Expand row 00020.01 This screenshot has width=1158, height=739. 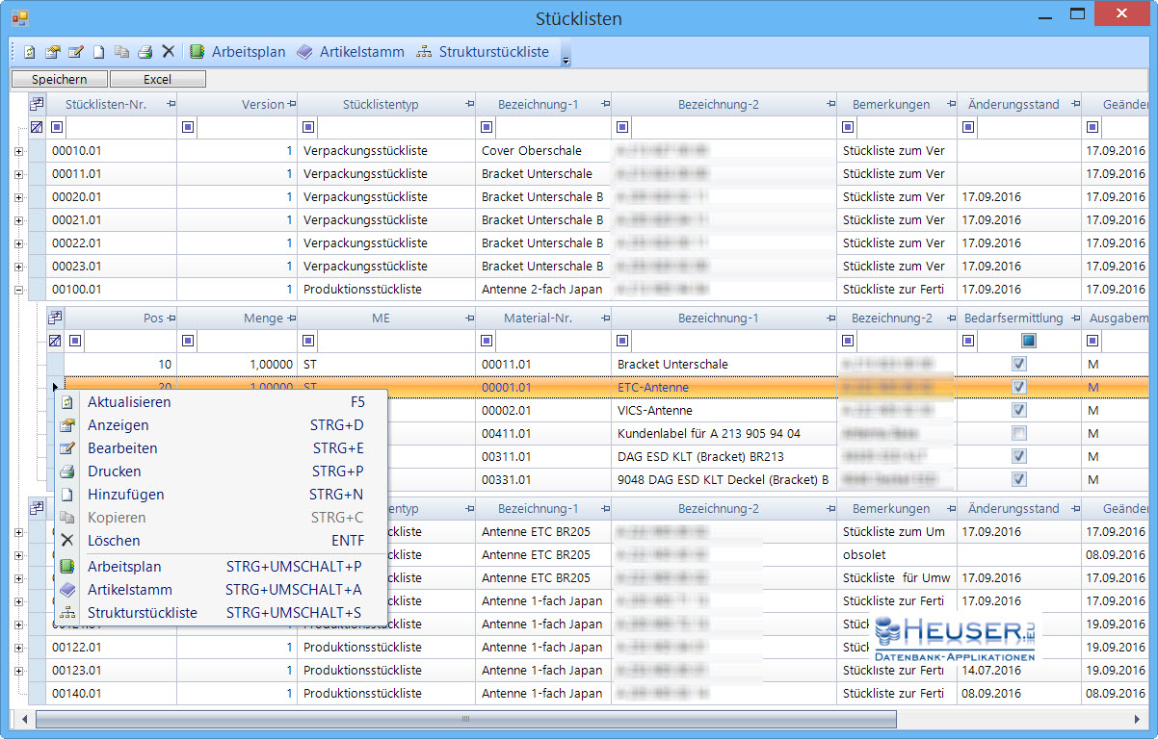(x=18, y=197)
